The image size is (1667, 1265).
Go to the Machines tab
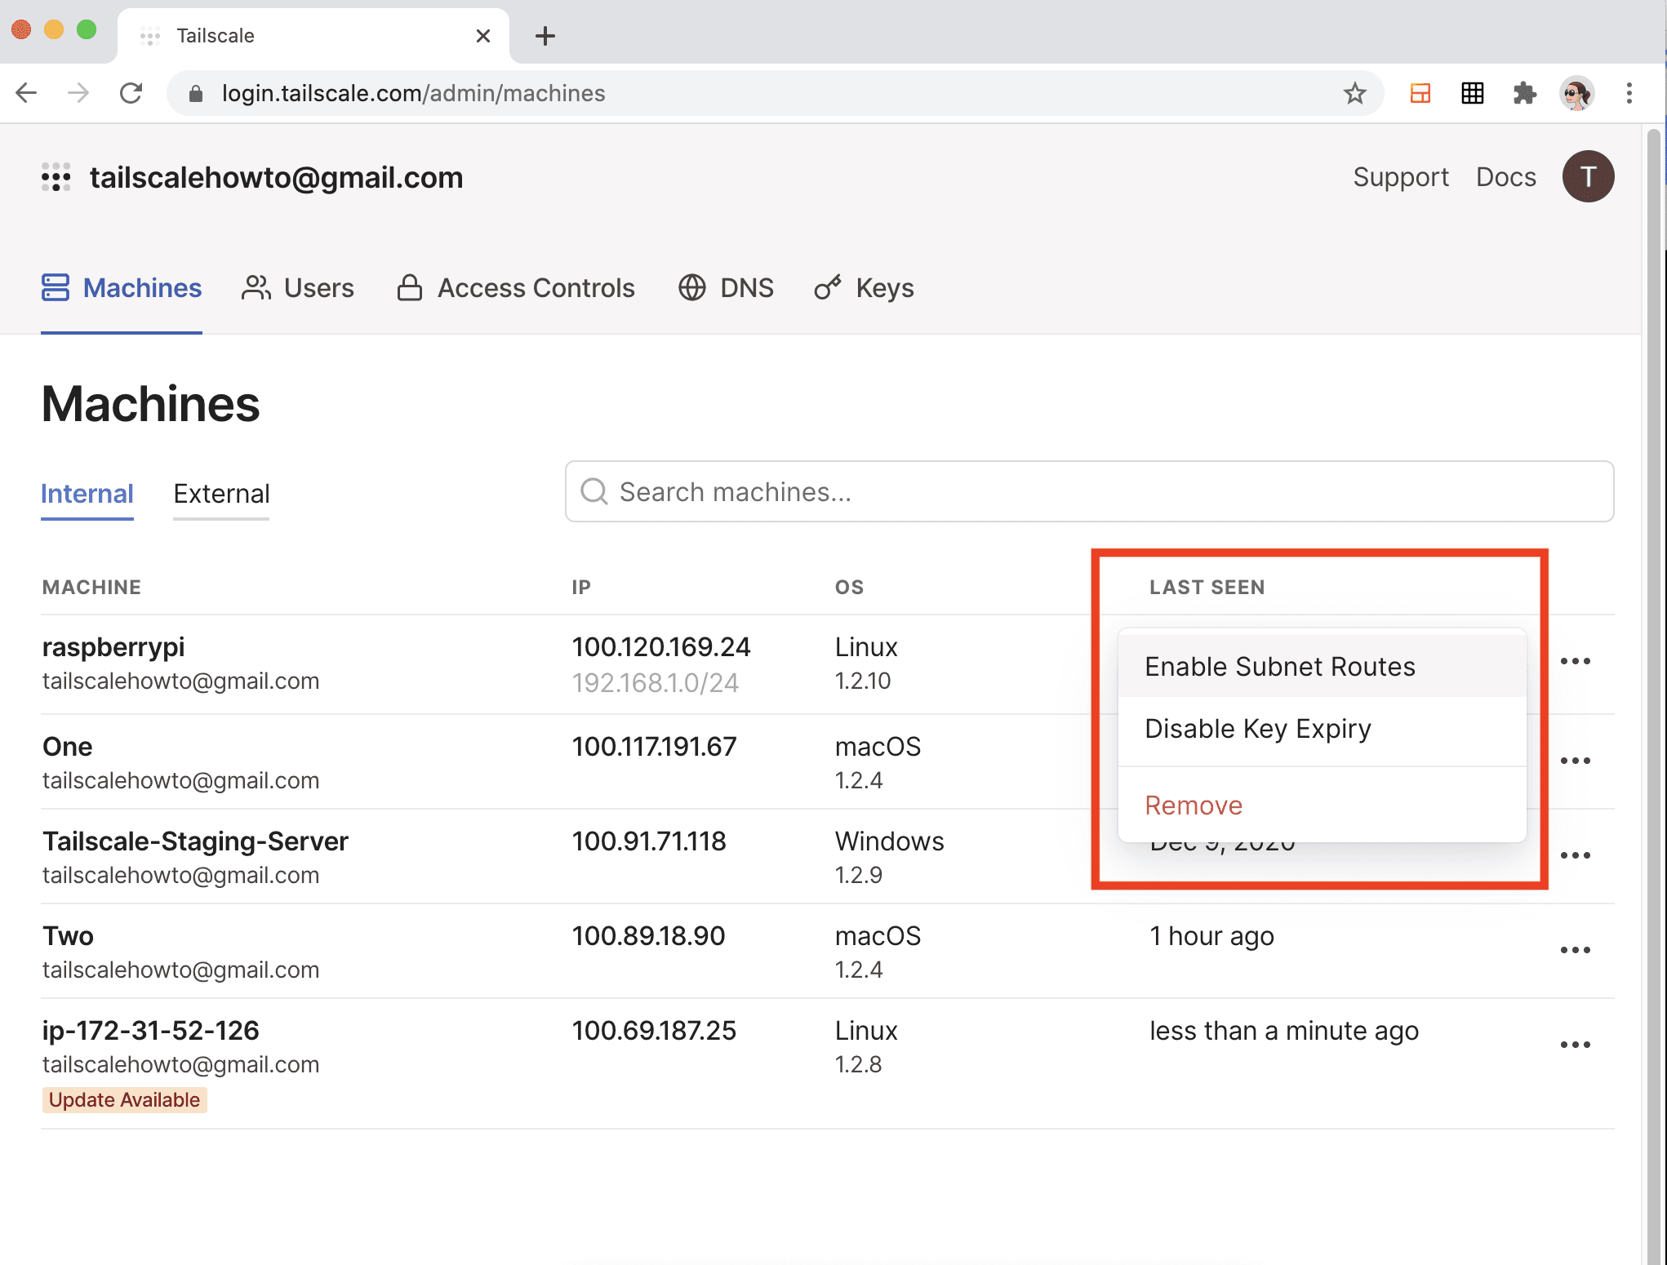tap(122, 288)
